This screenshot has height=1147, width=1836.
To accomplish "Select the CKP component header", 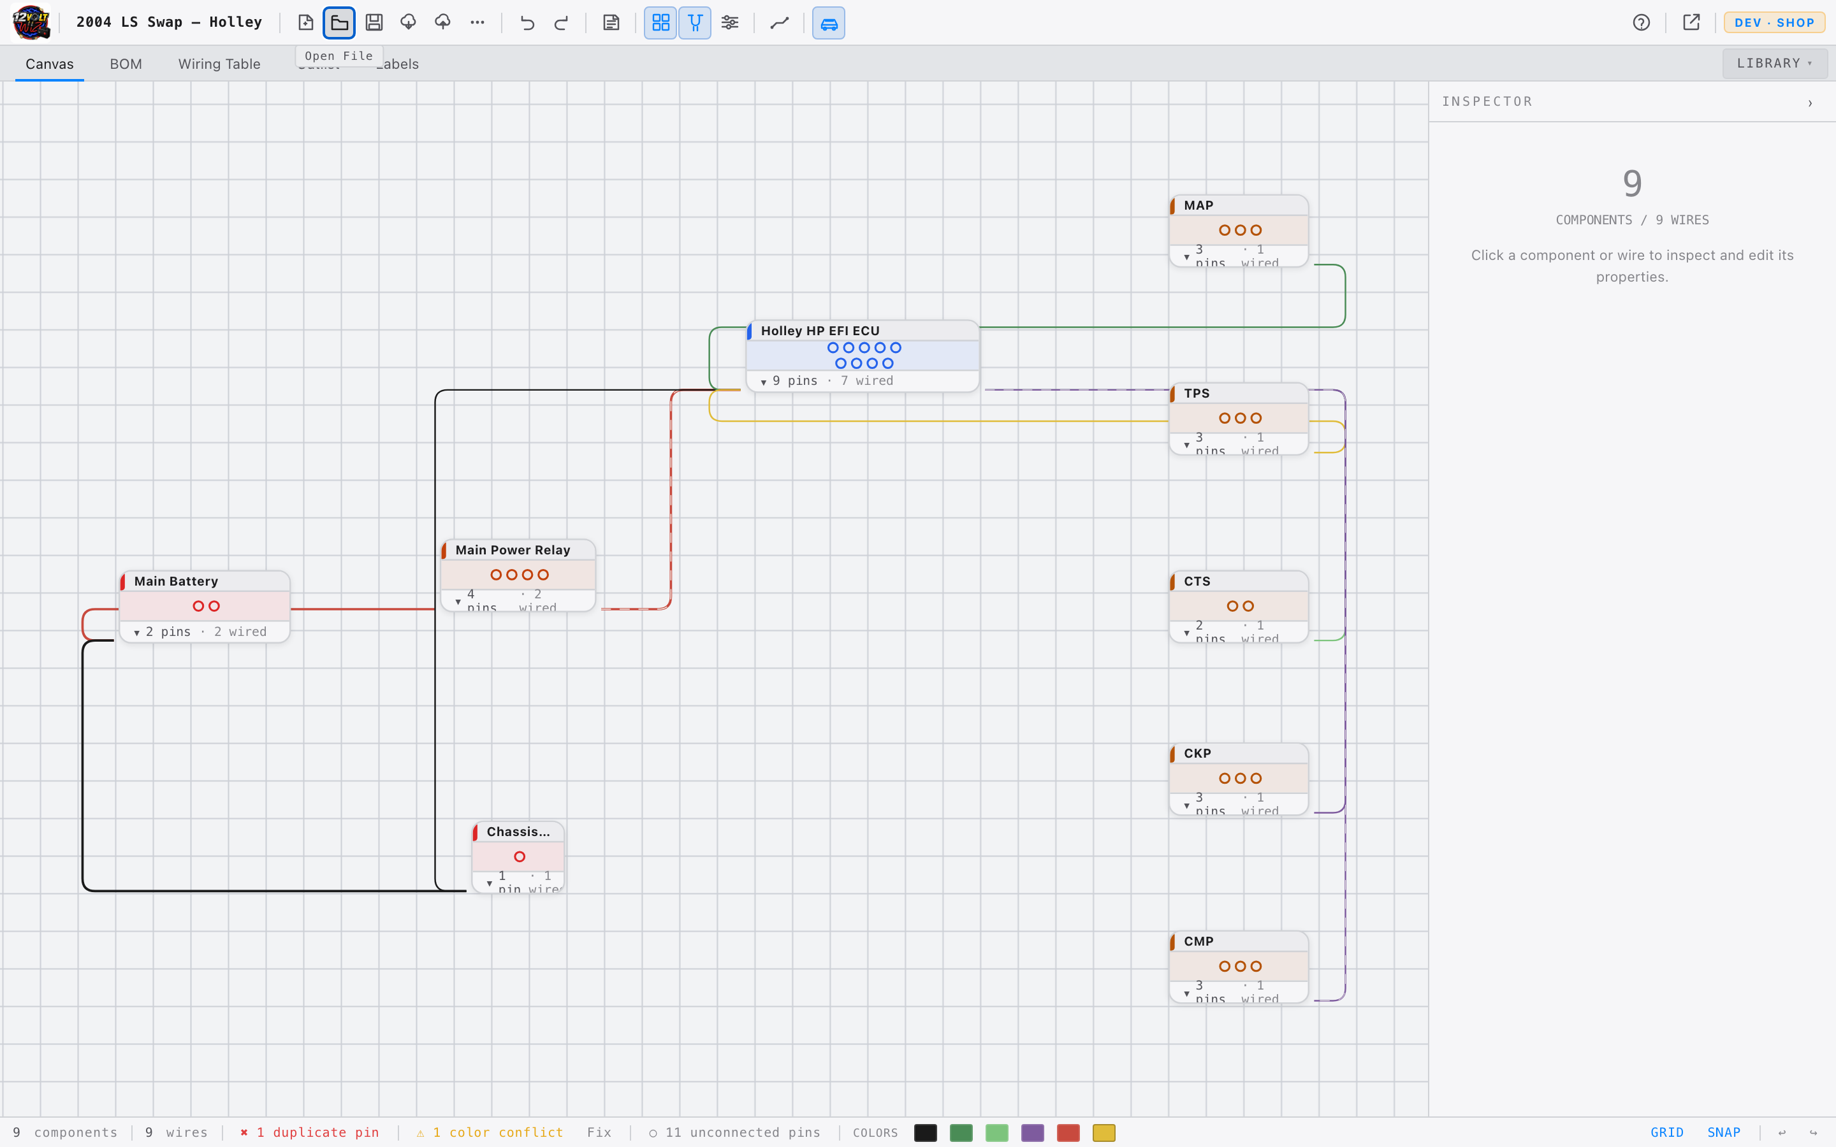I will [1239, 753].
